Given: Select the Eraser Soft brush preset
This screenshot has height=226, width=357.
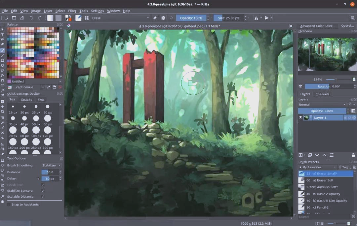Looking at the screenshot, I should [x=325, y=180].
